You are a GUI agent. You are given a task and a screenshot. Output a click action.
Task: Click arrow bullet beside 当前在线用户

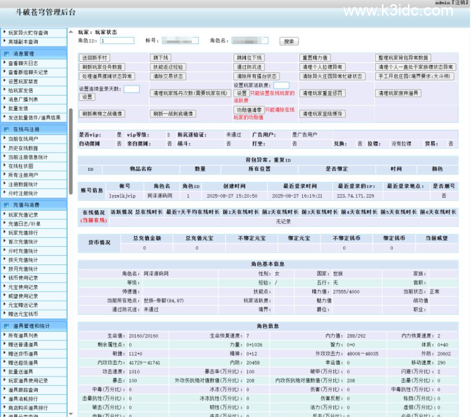tap(5, 139)
